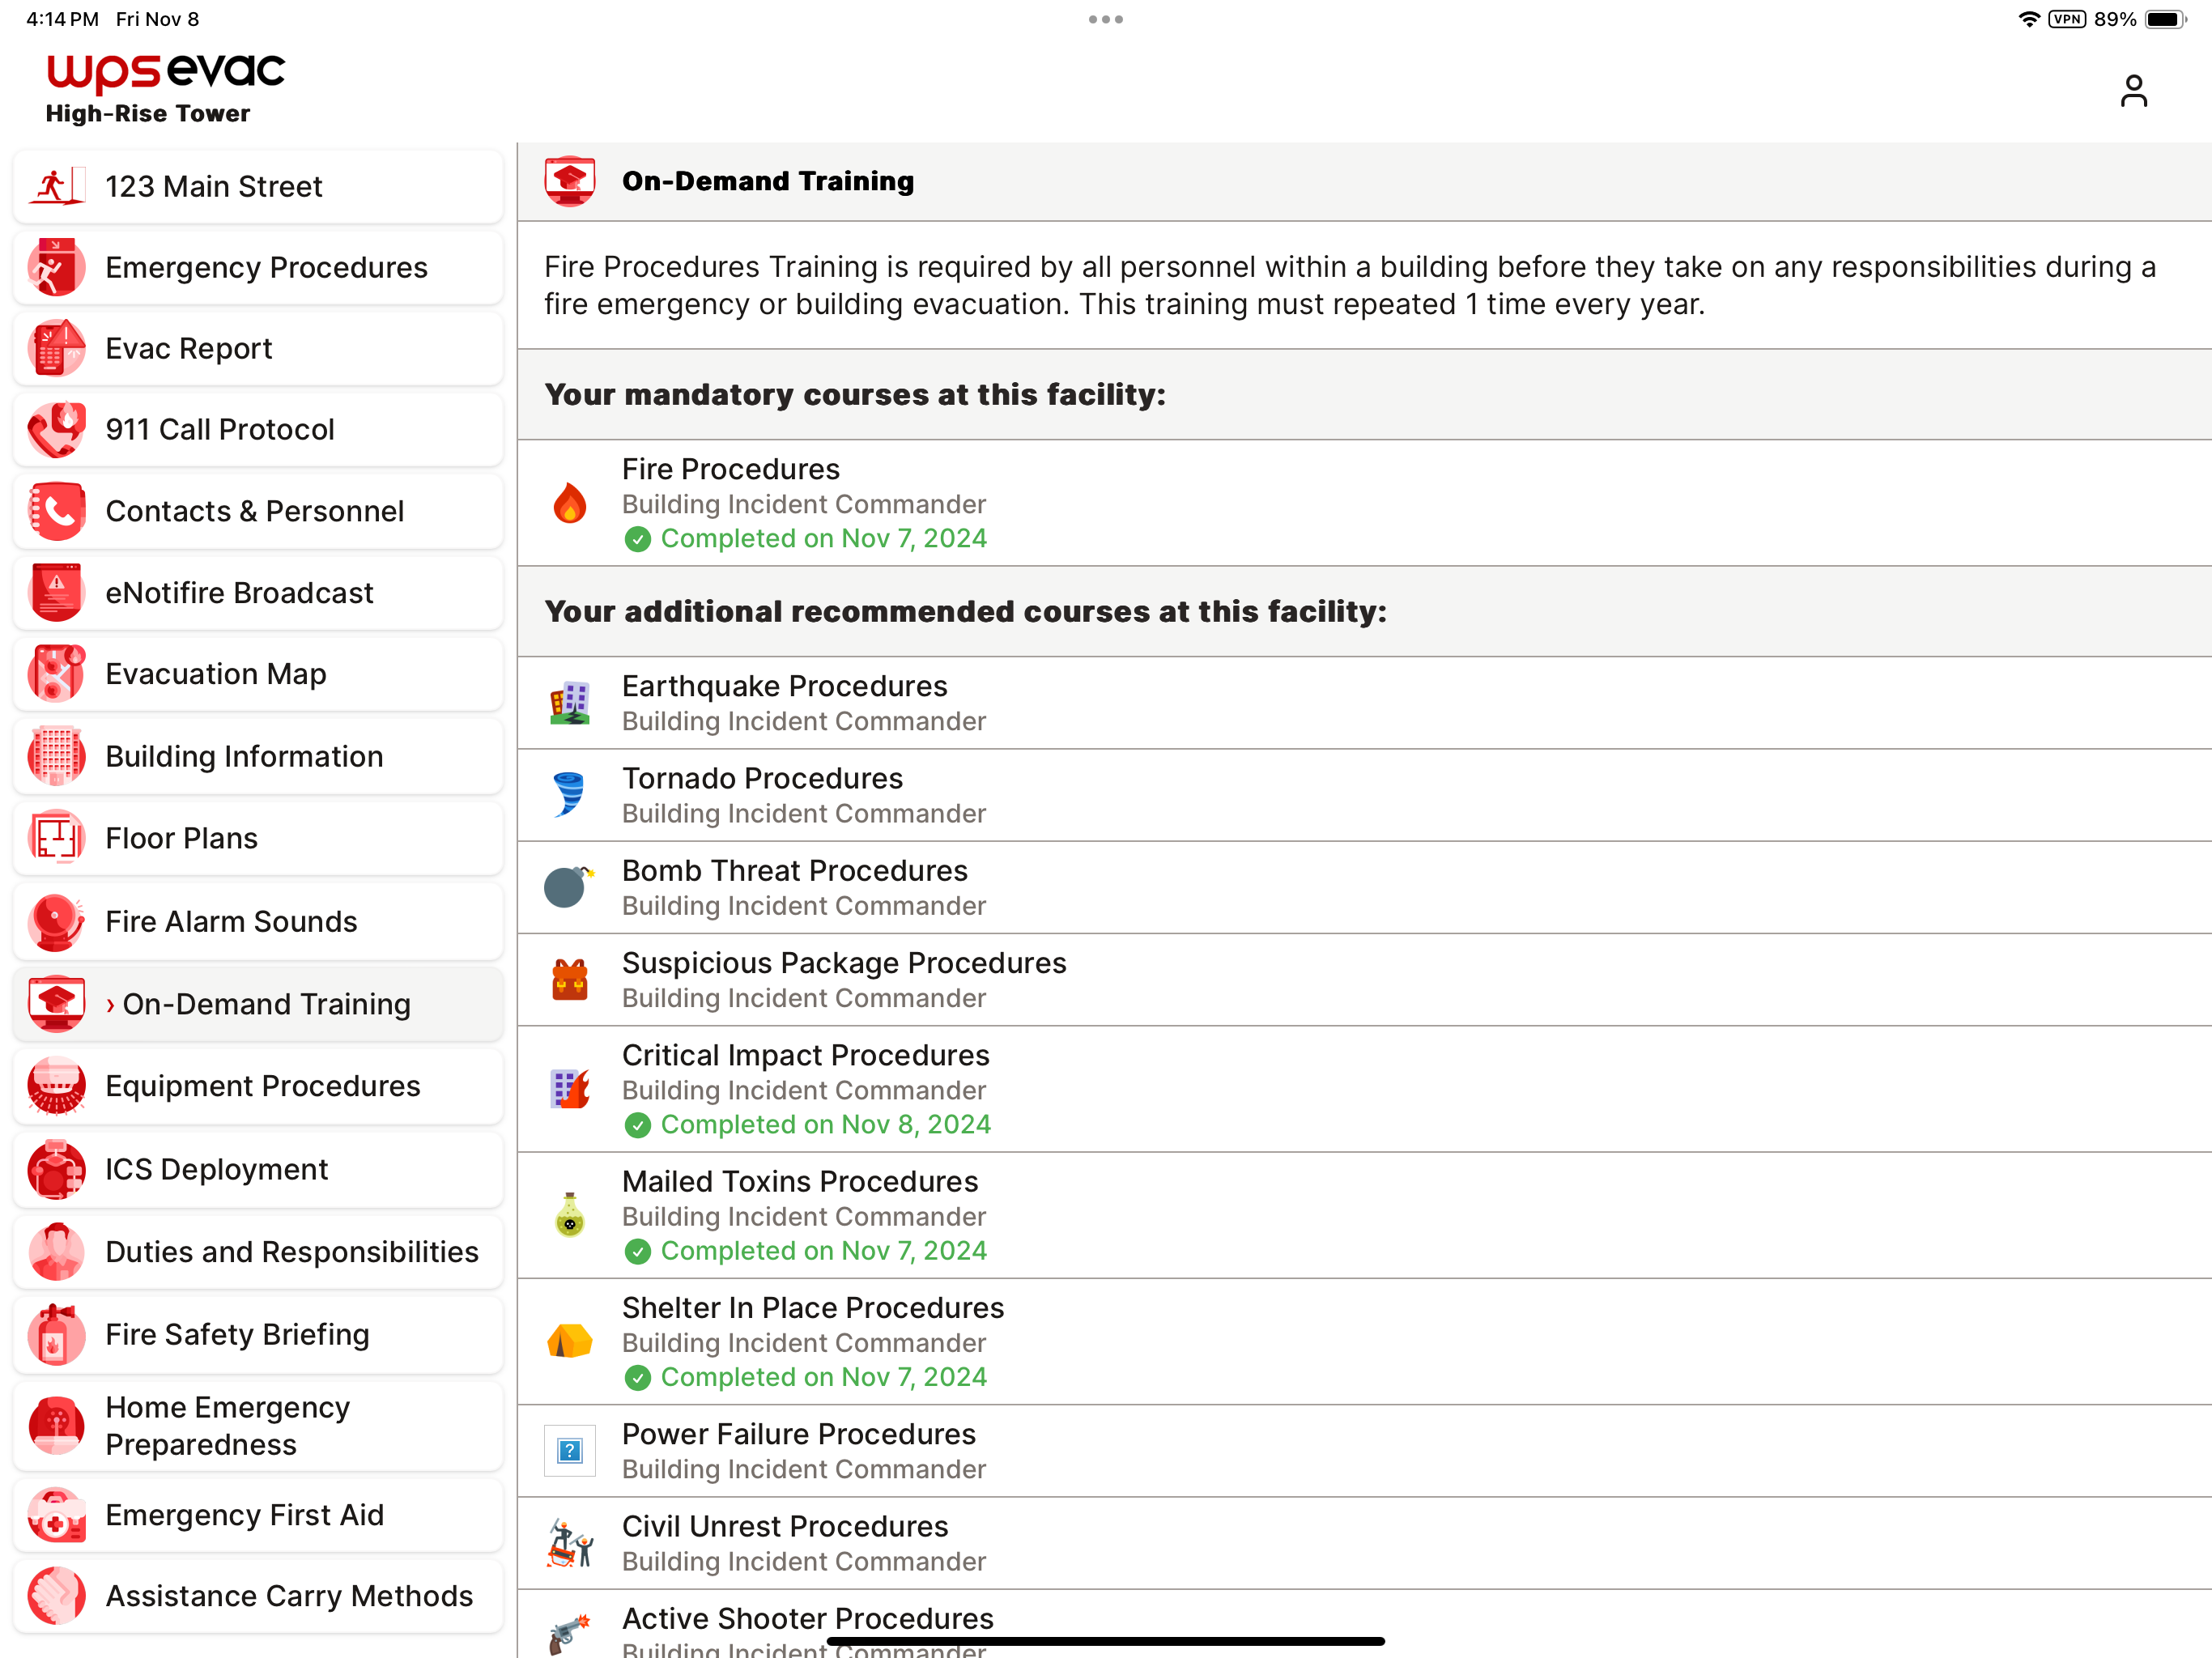Viewport: 2212px width, 1658px height.
Task: Tap the Civil Unrest Procedures icon
Action: [x=570, y=1543]
